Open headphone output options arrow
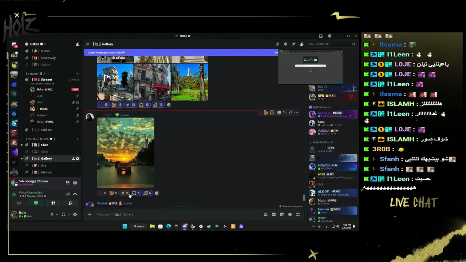Viewport: 466px width, 262px height. (68, 215)
